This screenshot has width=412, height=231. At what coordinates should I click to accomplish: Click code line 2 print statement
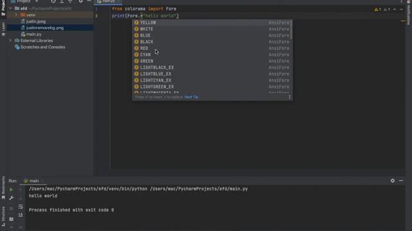pos(145,16)
